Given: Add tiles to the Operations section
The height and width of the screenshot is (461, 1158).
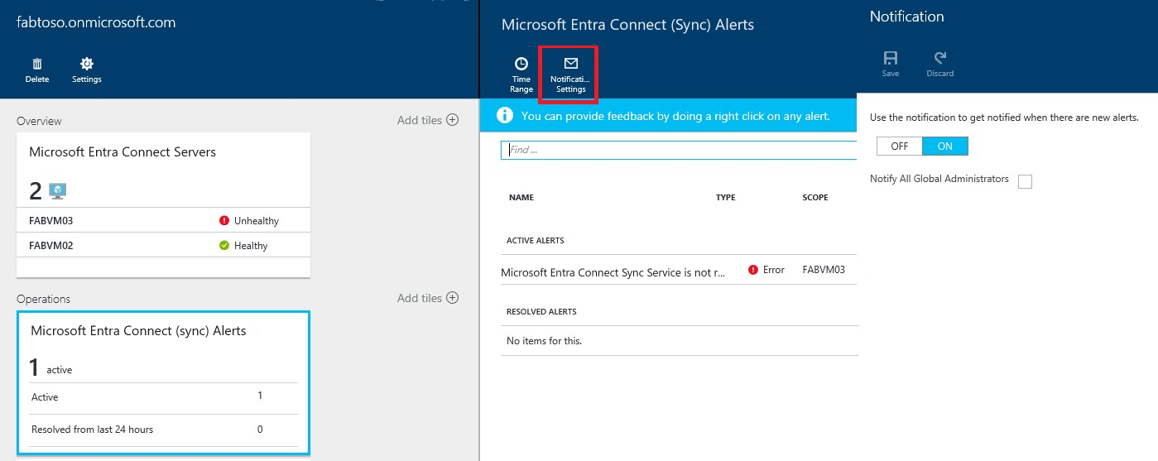Looking at the screenshot, I should pyautogui.click(x=428, y=298).
